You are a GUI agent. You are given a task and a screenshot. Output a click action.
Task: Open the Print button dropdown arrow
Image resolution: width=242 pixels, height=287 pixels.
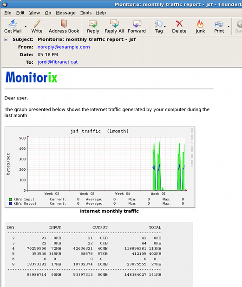(x=229, y=27)
